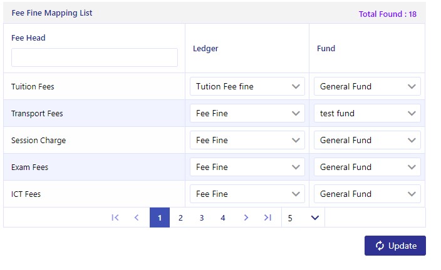Screen dimensions: 441x270
Task: Expand Ledger dropdown for Transport Fees
Action: pos(247,113)
